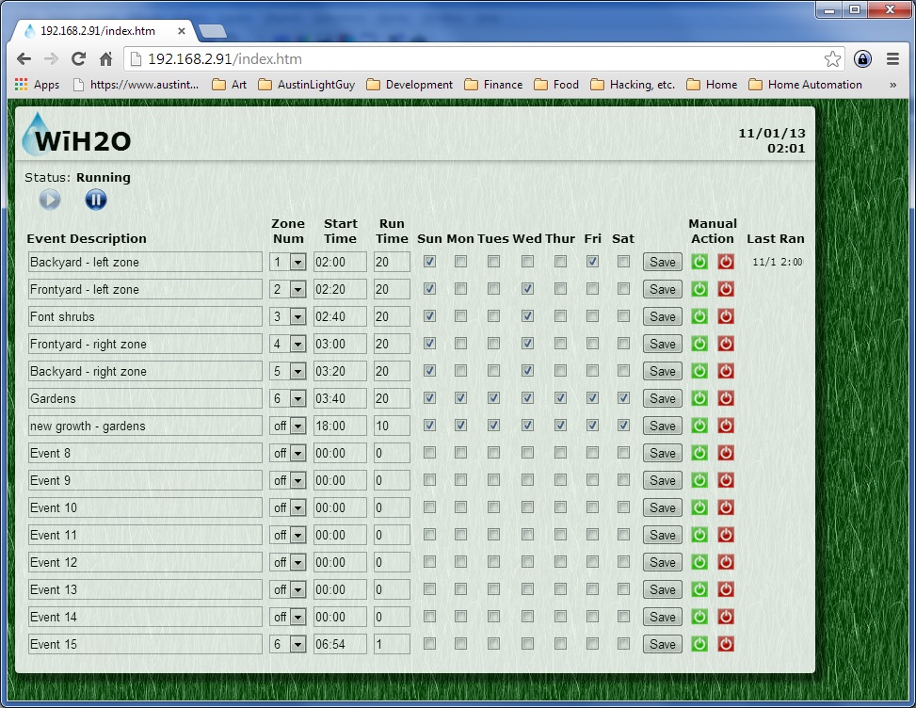Stop Backyard - left zone with red power icon
The image size is (916, 708).
point(726,263)
